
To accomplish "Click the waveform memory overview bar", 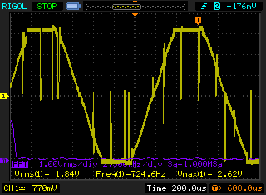I will pyautogui.click(x=135, y=7).
